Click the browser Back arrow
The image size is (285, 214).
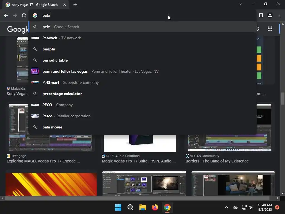pos(6,16)
